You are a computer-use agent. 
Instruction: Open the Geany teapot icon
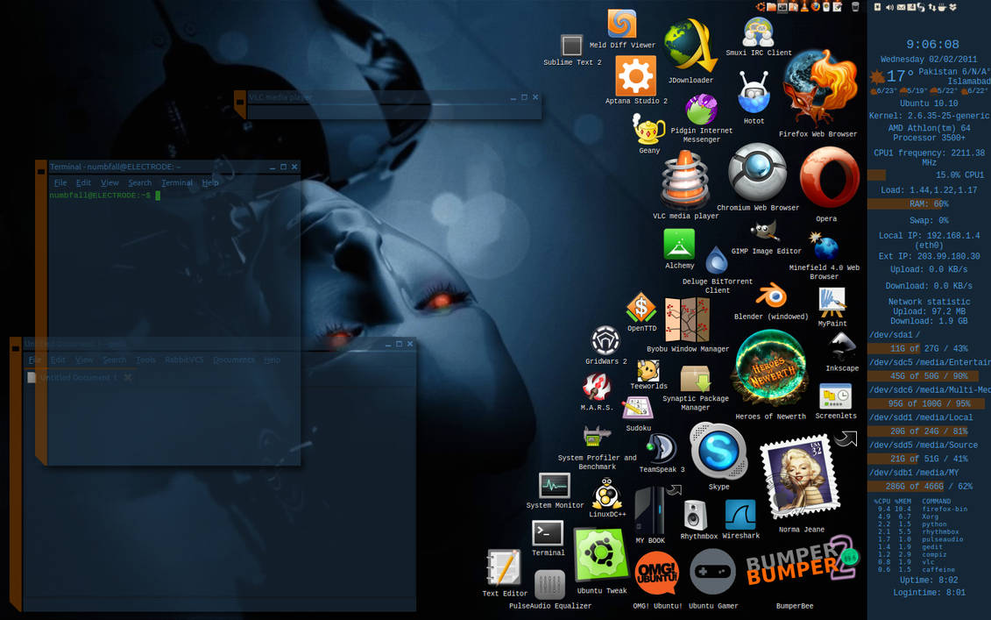coord(649,131)
